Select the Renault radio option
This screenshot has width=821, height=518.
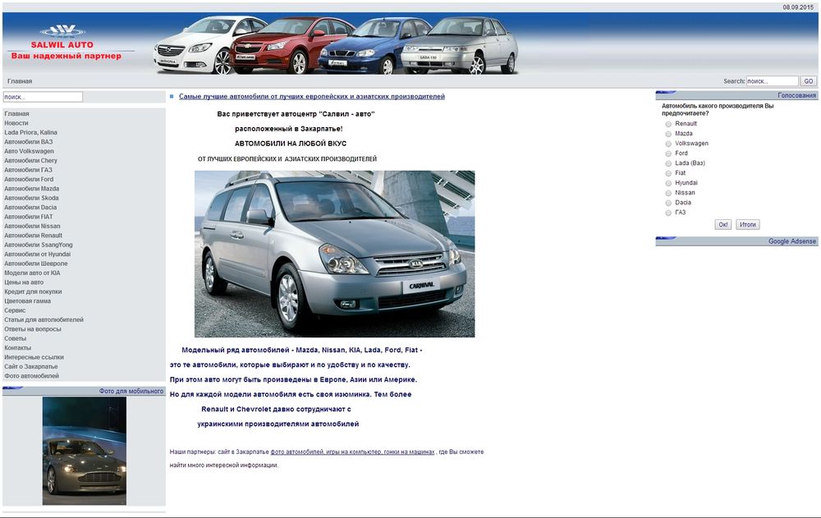click(668, 124)
